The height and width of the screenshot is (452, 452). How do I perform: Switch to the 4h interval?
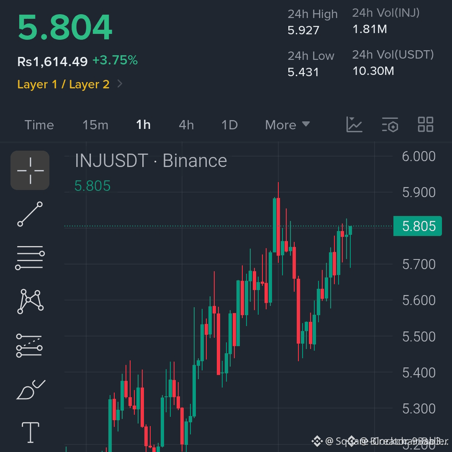pyautogui.click(x=186, y=125)
